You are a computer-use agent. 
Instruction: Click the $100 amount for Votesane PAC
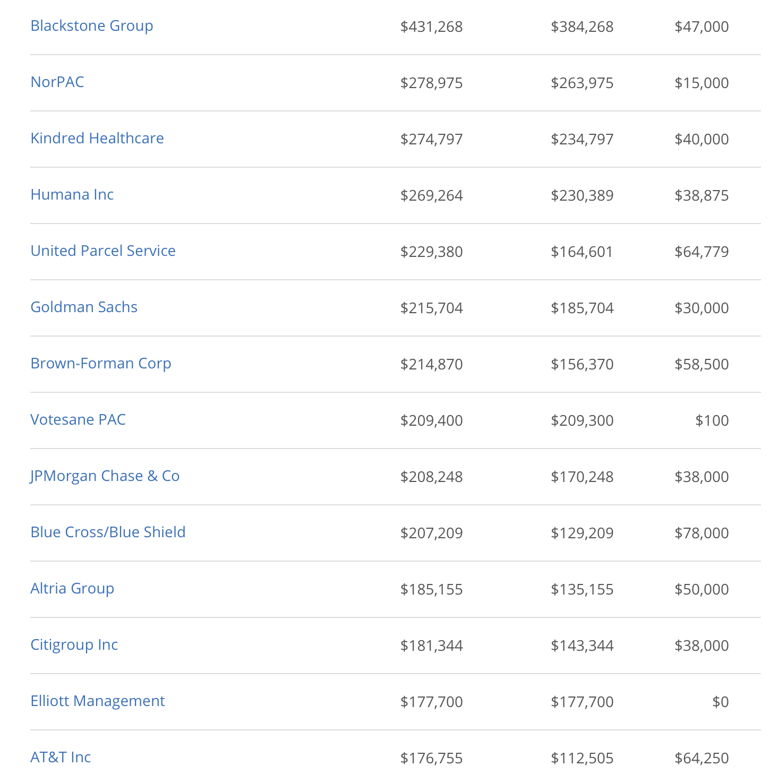pos(712,420)
